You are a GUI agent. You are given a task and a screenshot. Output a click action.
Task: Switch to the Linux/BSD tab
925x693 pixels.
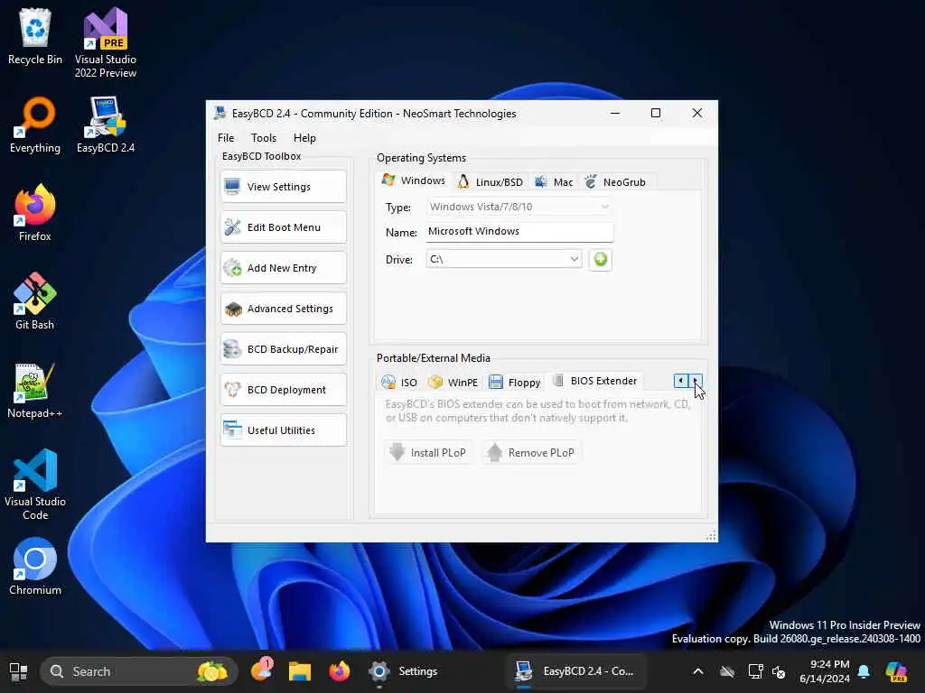click(491, 182)
